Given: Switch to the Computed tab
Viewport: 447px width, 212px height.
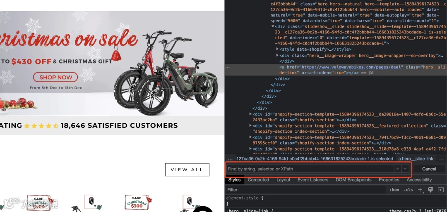Looking at the screenshot, I should (x=258, y=180).
